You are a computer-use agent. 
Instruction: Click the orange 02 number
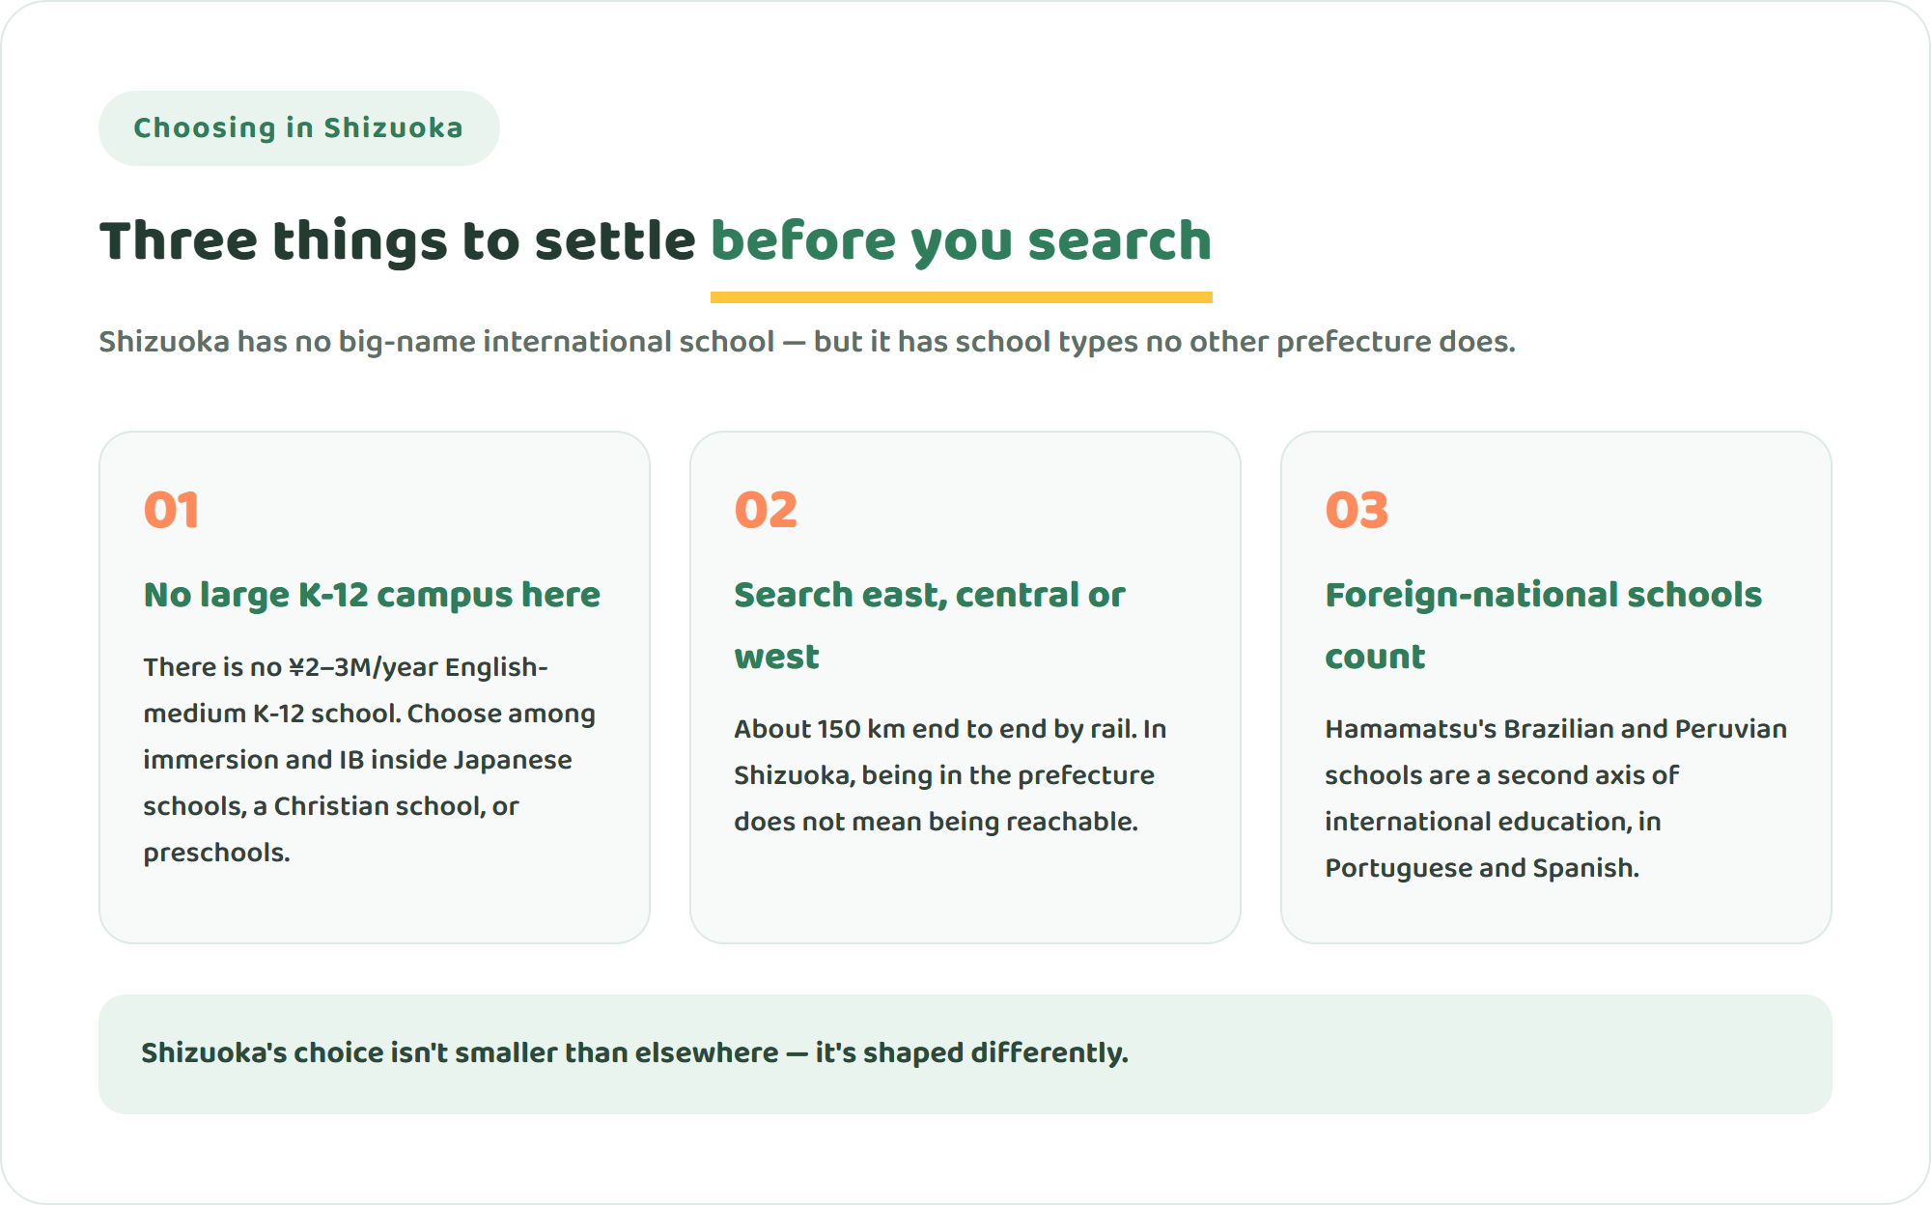tap(766, 510)
